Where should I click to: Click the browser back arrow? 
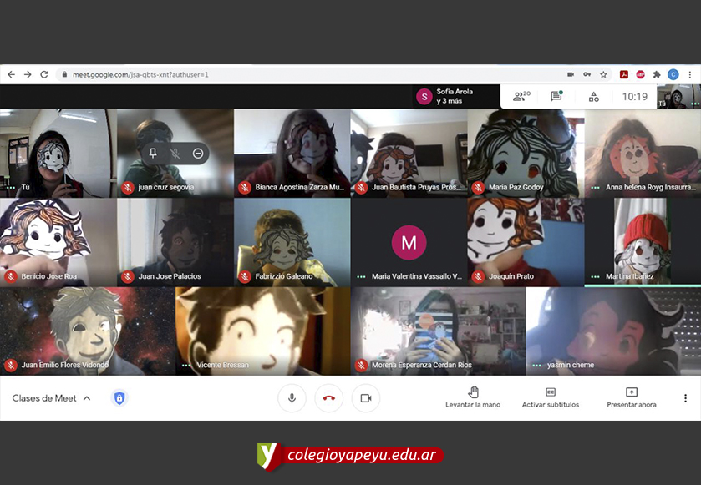(x=11, y=74)
